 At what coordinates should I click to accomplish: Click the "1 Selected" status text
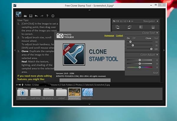point(88,85)
